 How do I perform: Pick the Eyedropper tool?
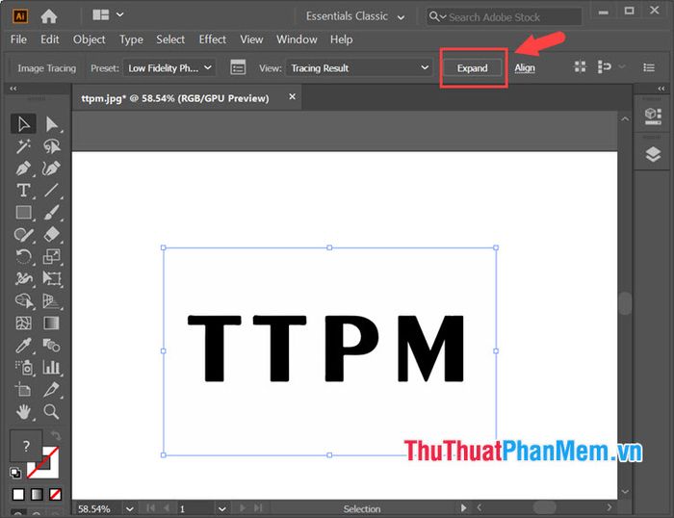(23, 346)
